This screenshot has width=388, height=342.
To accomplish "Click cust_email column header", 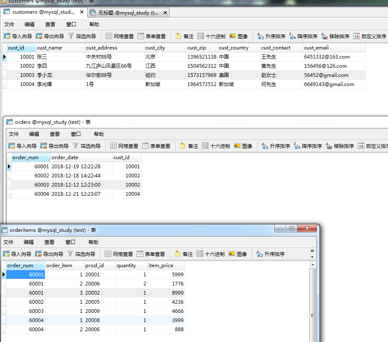I will (x=316, y=48).
